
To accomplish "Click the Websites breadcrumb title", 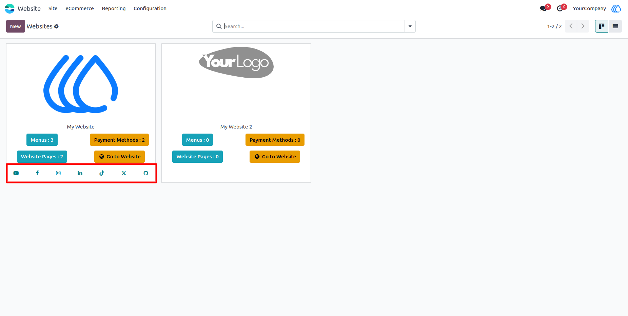I will pyautogui.click(x=40, y=26).
